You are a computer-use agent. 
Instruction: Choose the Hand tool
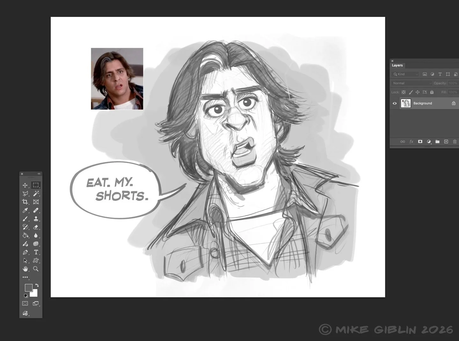click(x=25, y=269)
